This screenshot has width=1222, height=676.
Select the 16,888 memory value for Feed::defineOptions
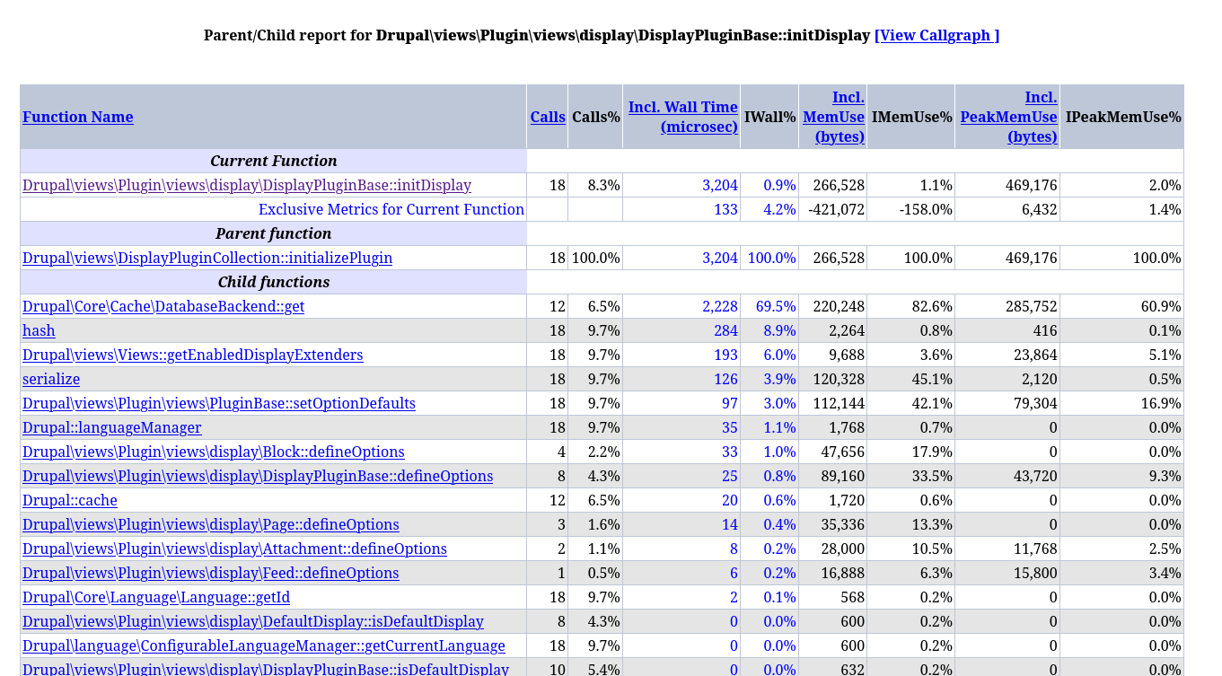click(x=842, y=573)
